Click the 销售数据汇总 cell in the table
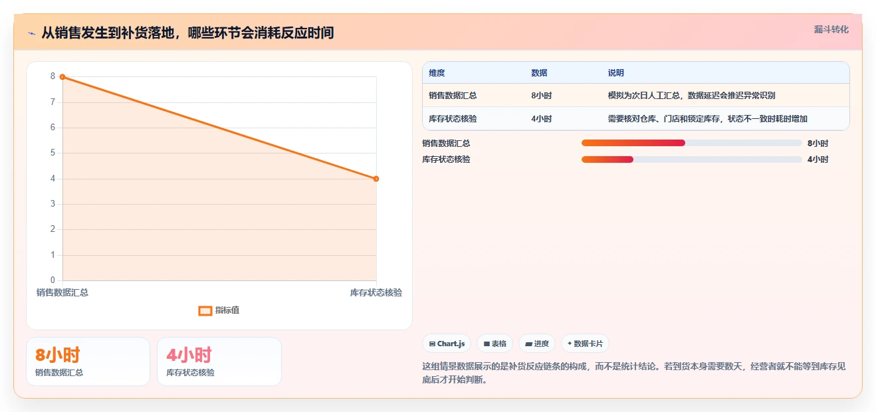 point(453,96)
